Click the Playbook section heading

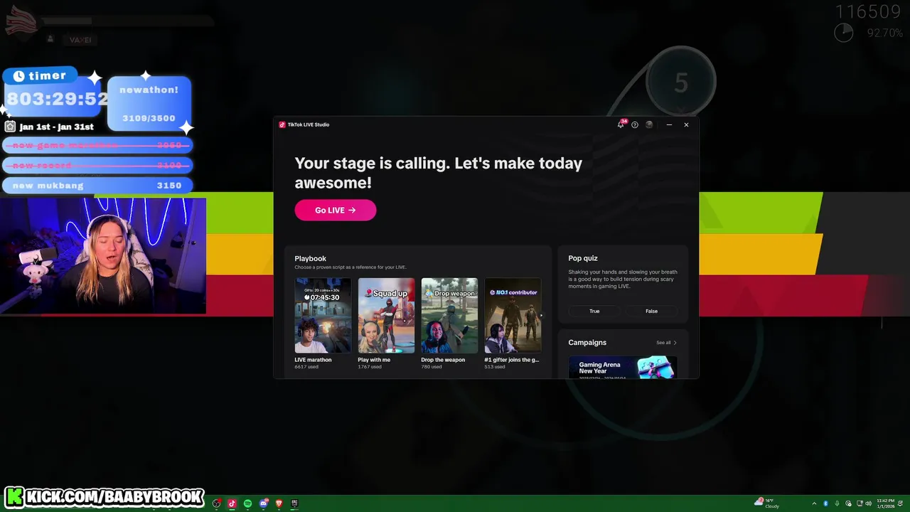(311, 259)
